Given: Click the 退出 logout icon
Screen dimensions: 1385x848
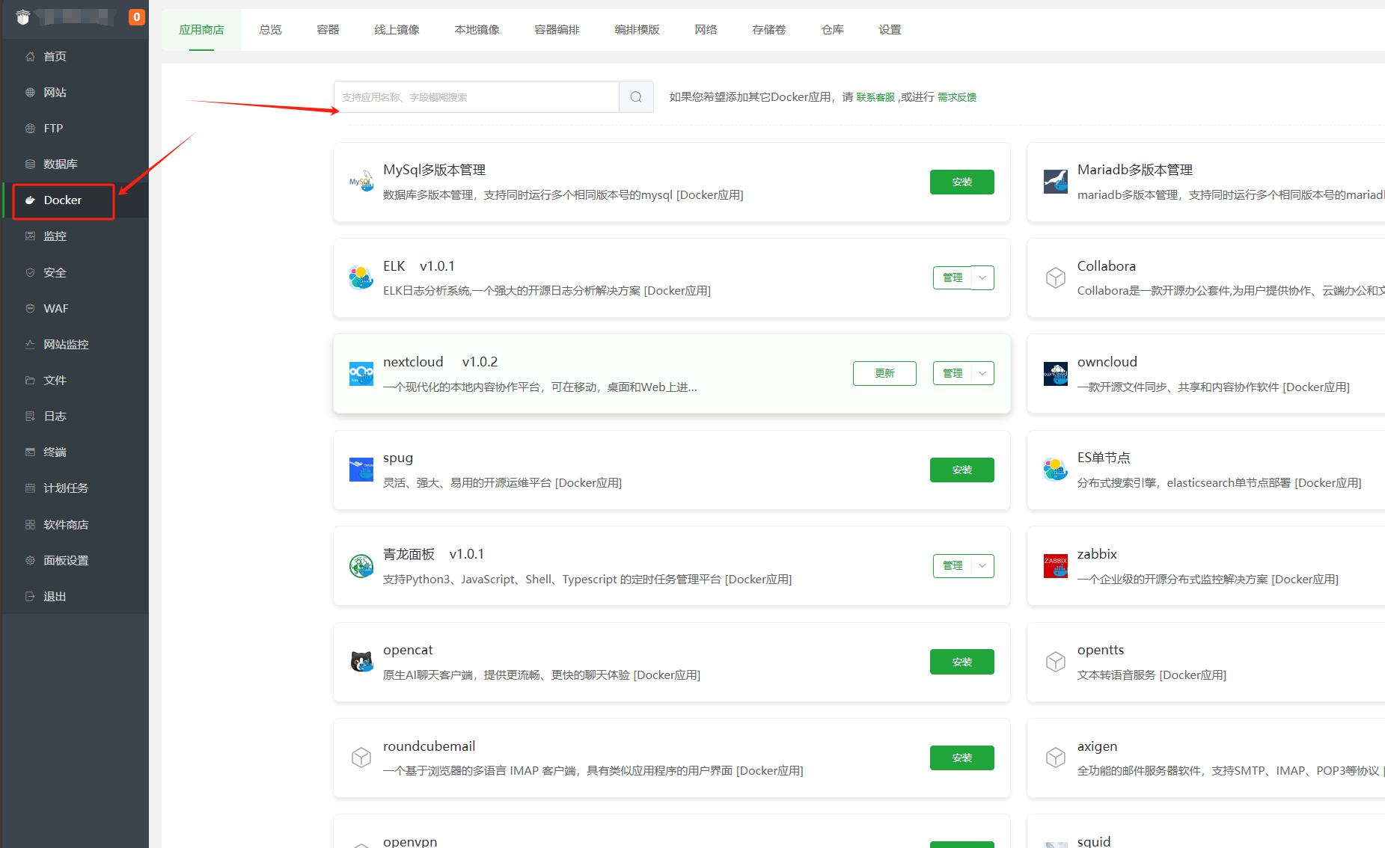Looking at the screenshot, I should tap(30, 596).
